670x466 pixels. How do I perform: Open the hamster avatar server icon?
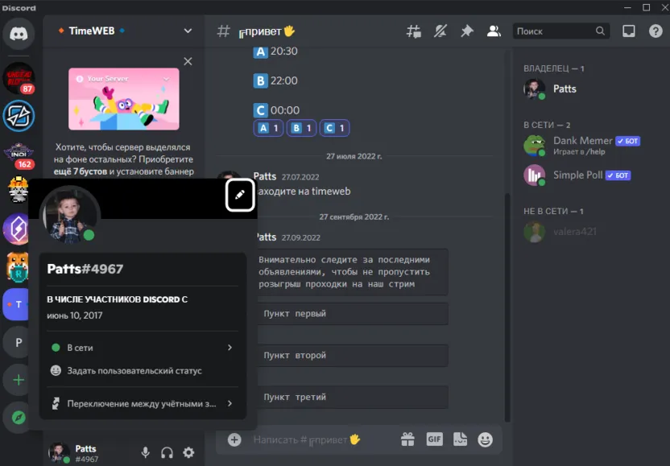click(x=17, y=267)
